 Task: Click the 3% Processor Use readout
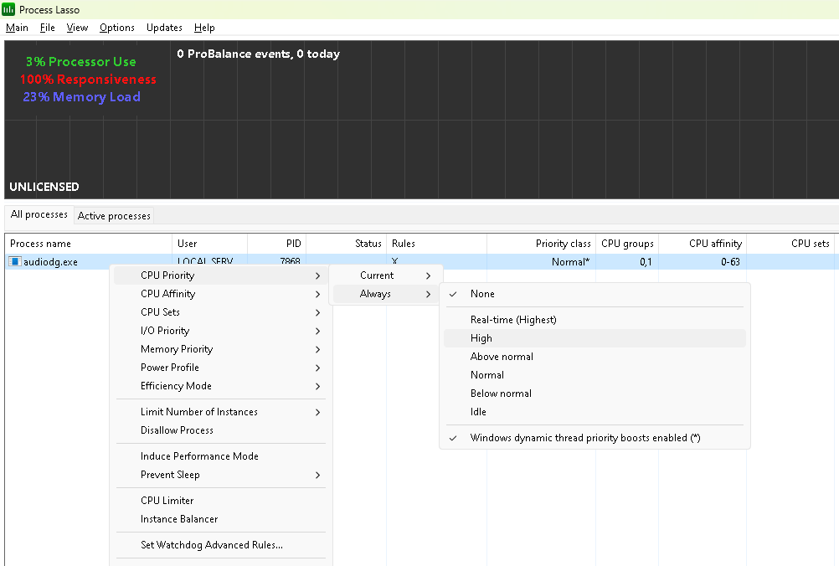(x=80, y=61)
